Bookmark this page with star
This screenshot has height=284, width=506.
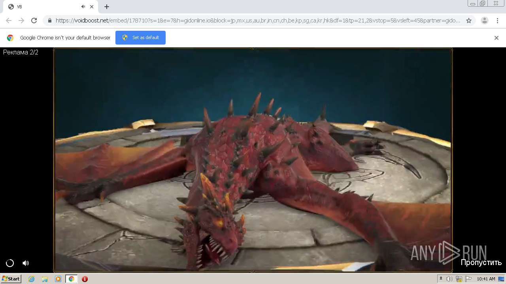pyautogui.click(x=469, y=21)
